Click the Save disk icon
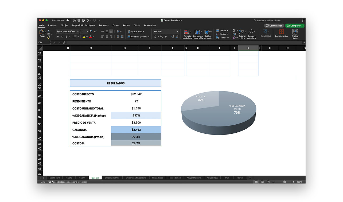The height and width of the screenshot is (202, 343). pyautogui.click(x=79, y=20)
